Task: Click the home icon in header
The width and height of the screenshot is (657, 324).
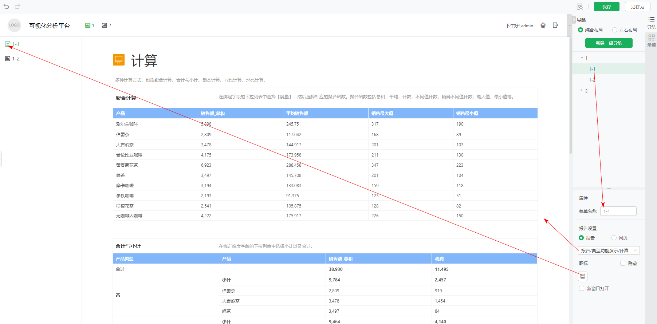Action: 543,25
